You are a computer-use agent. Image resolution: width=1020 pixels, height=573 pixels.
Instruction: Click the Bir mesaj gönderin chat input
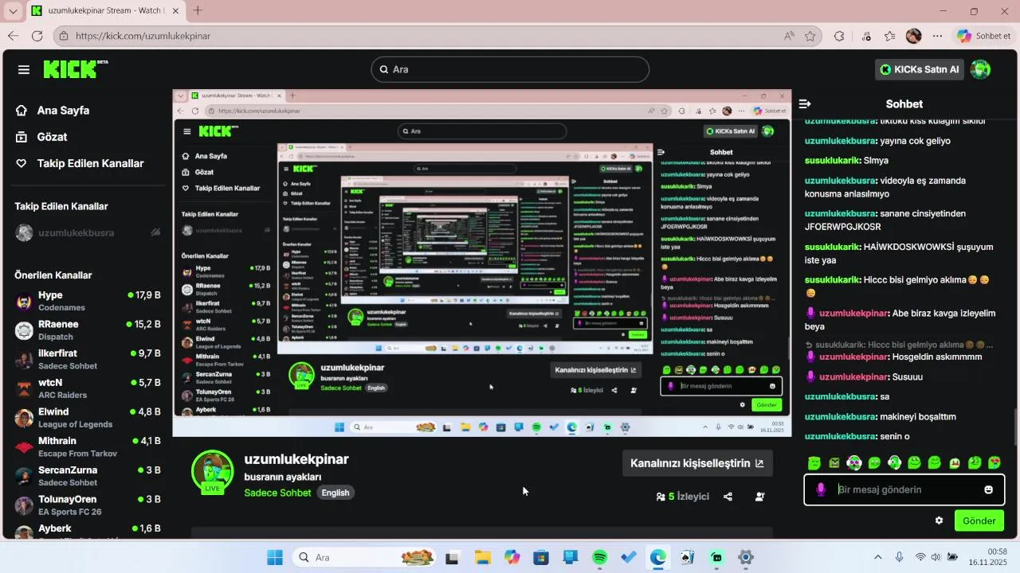point(904,489)
